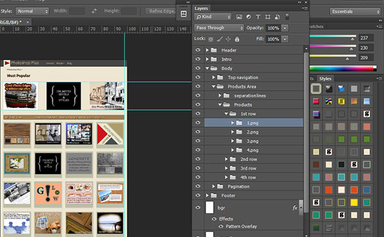
Task: Close the RGB/8# document tab
Action: (28, 22)
